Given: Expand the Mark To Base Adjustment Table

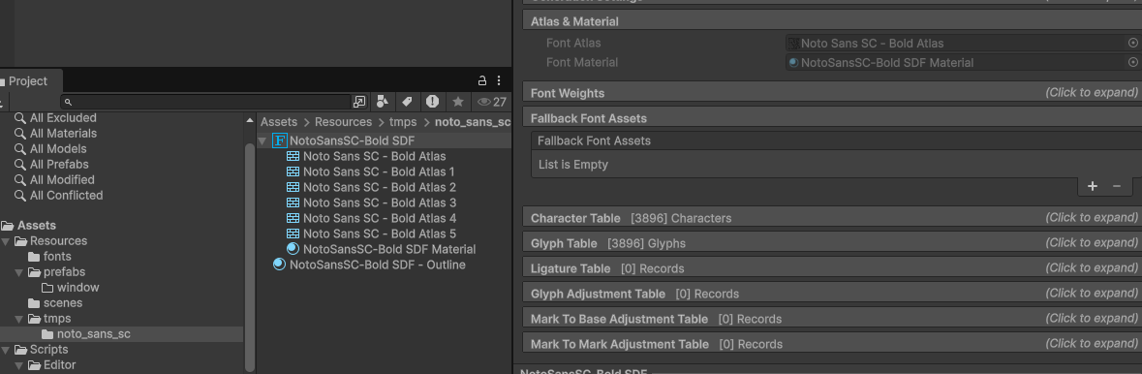Looking at the screenshot, I should pyautogui.click(x=832, y=319).
